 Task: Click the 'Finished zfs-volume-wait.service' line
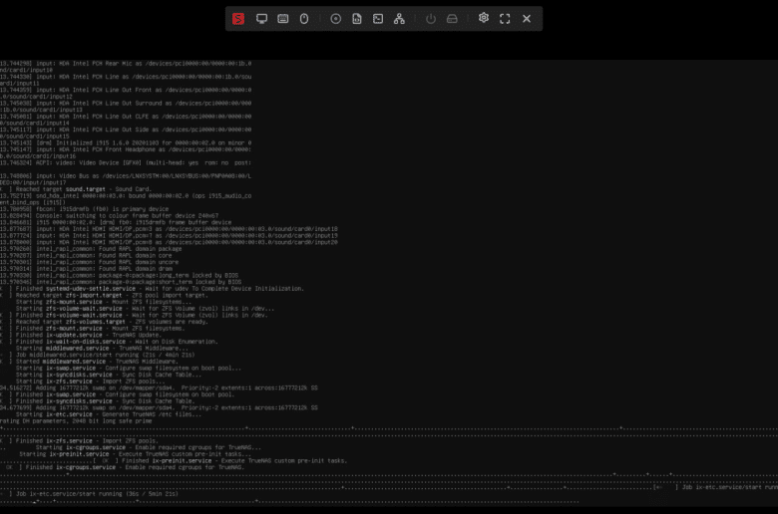point(134,315)
